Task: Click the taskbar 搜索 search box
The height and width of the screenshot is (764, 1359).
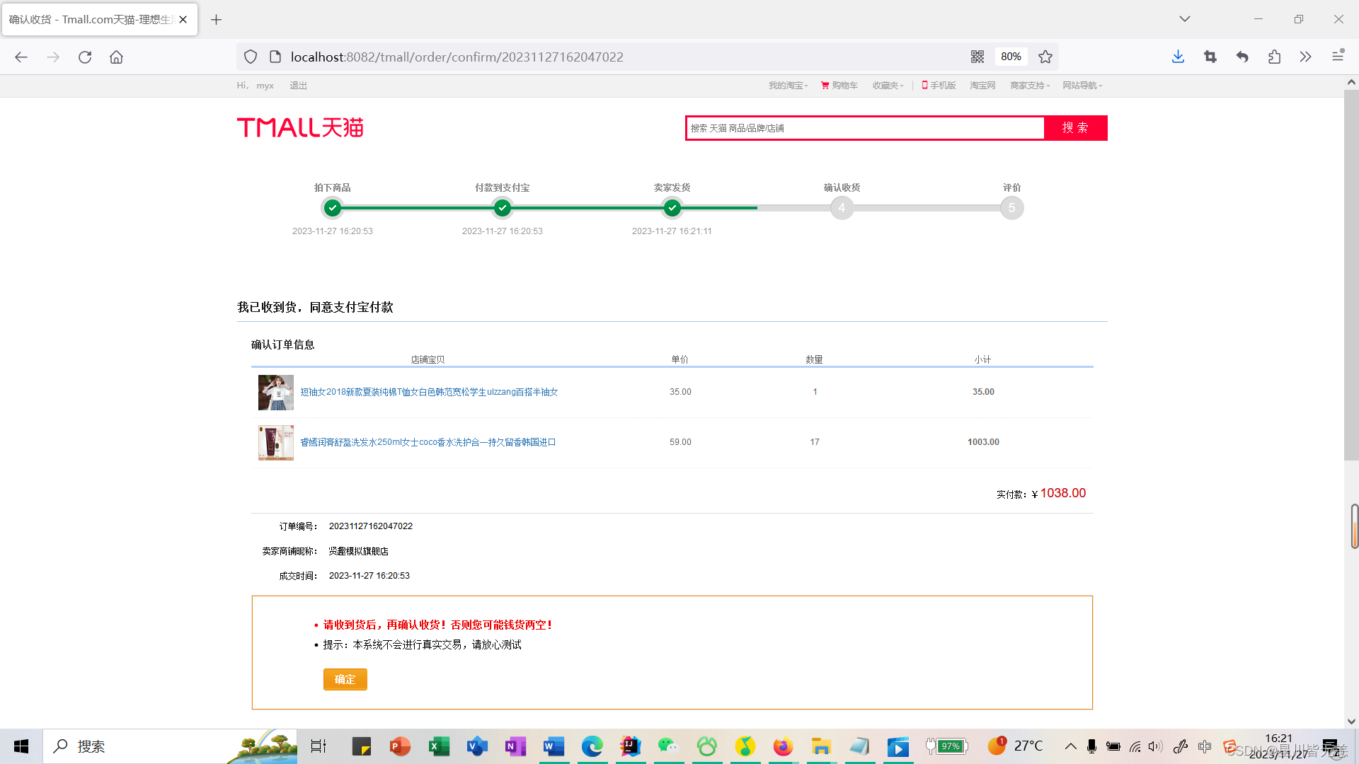Action: click(x=170, y=746)
